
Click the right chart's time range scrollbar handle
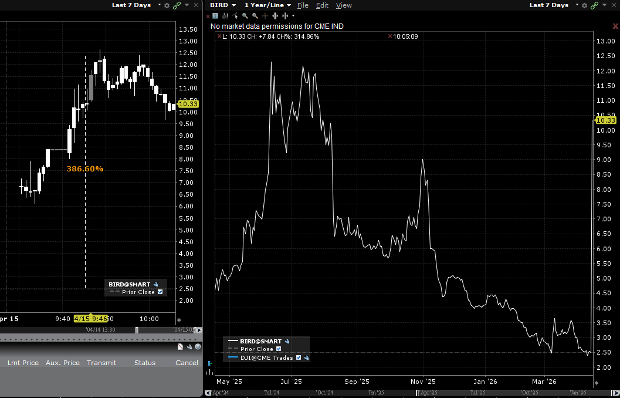(418, 393)
